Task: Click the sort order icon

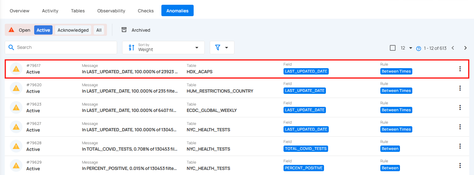Action: [x=132, y=48]
